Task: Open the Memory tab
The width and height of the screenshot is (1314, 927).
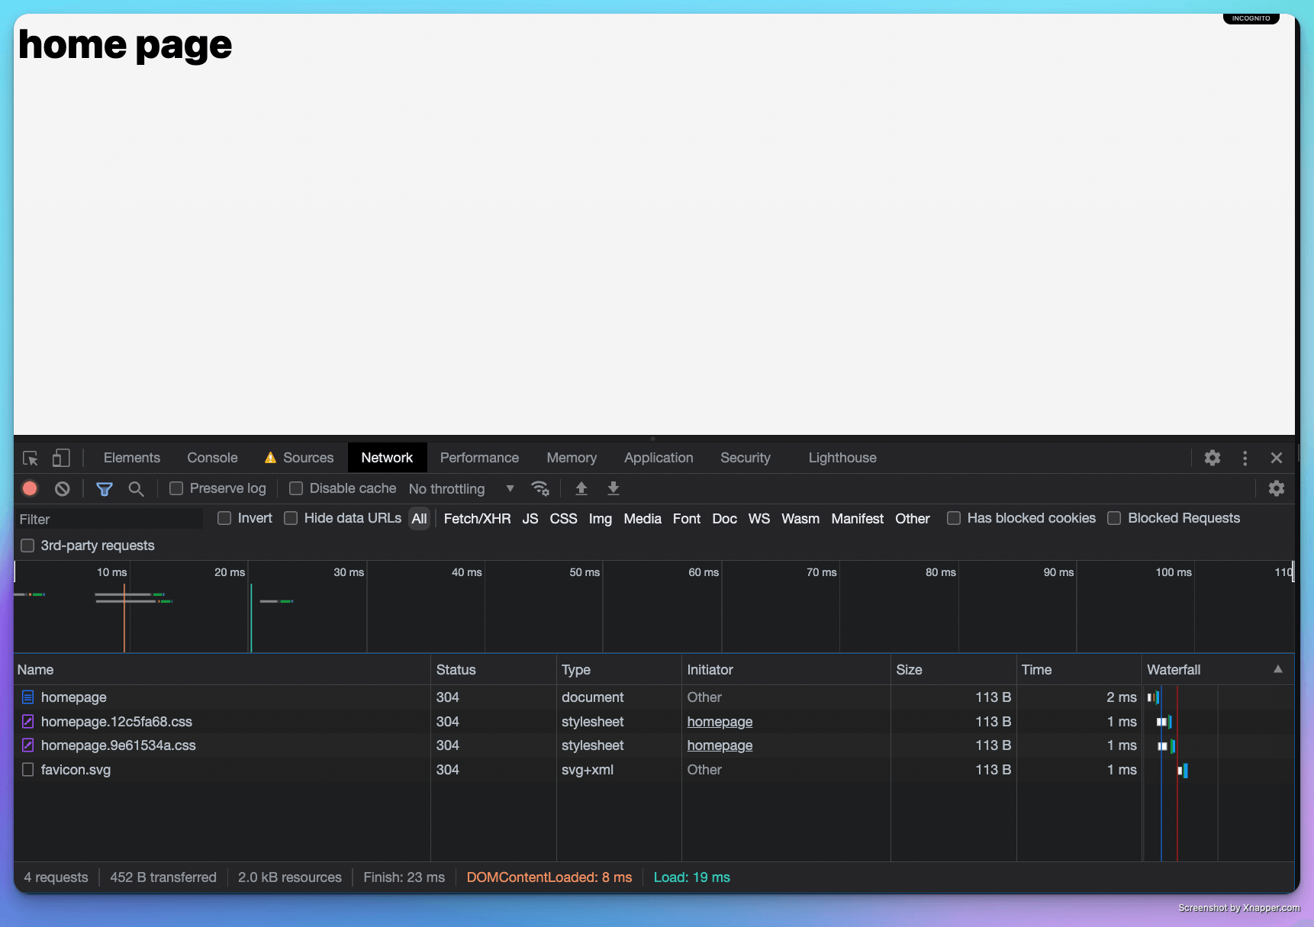Action: (572, 458)
